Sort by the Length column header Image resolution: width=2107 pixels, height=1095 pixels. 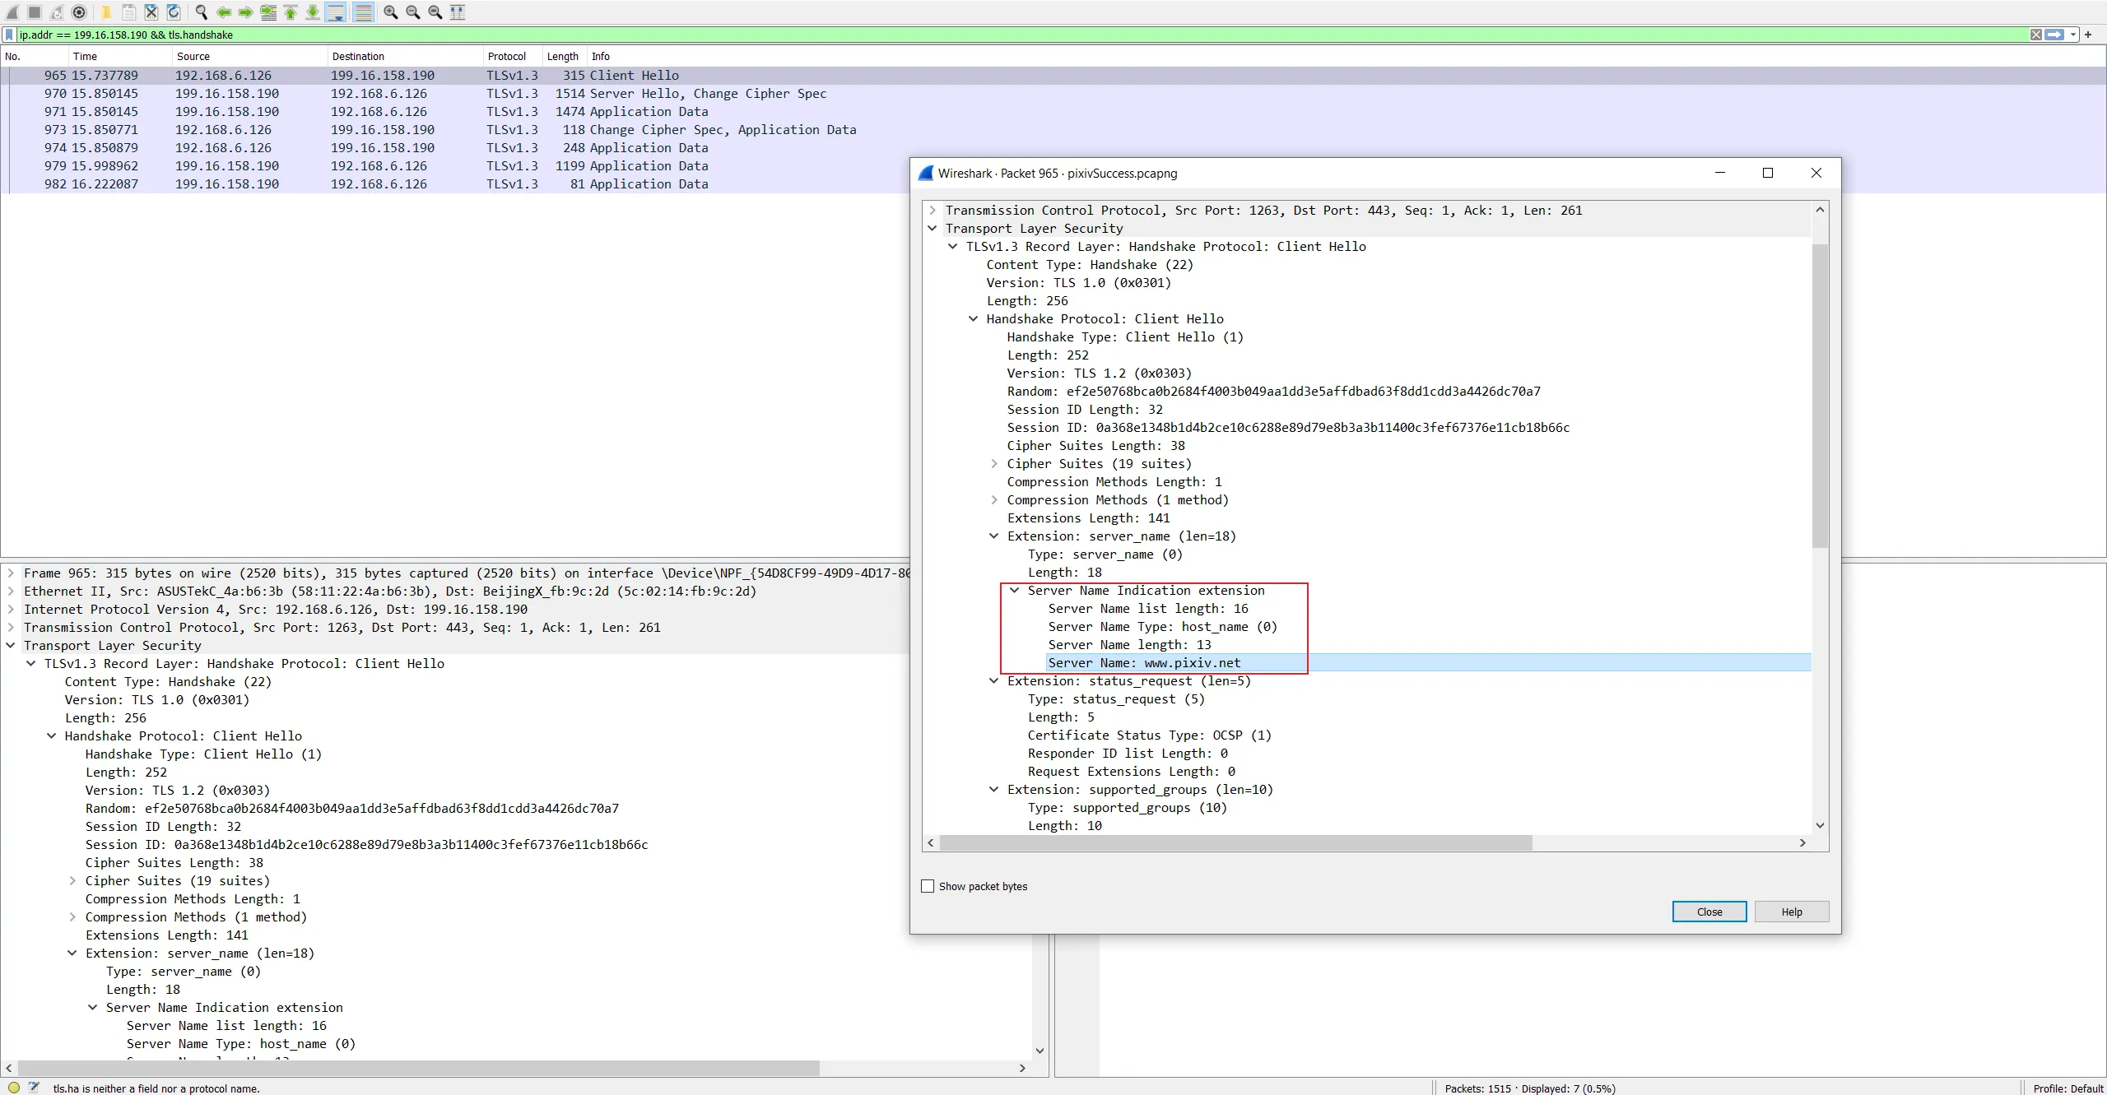point(565,56)
